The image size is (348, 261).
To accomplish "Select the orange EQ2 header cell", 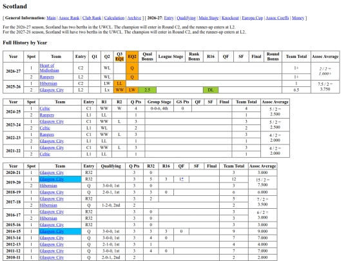I will click(x=132, y=57).
